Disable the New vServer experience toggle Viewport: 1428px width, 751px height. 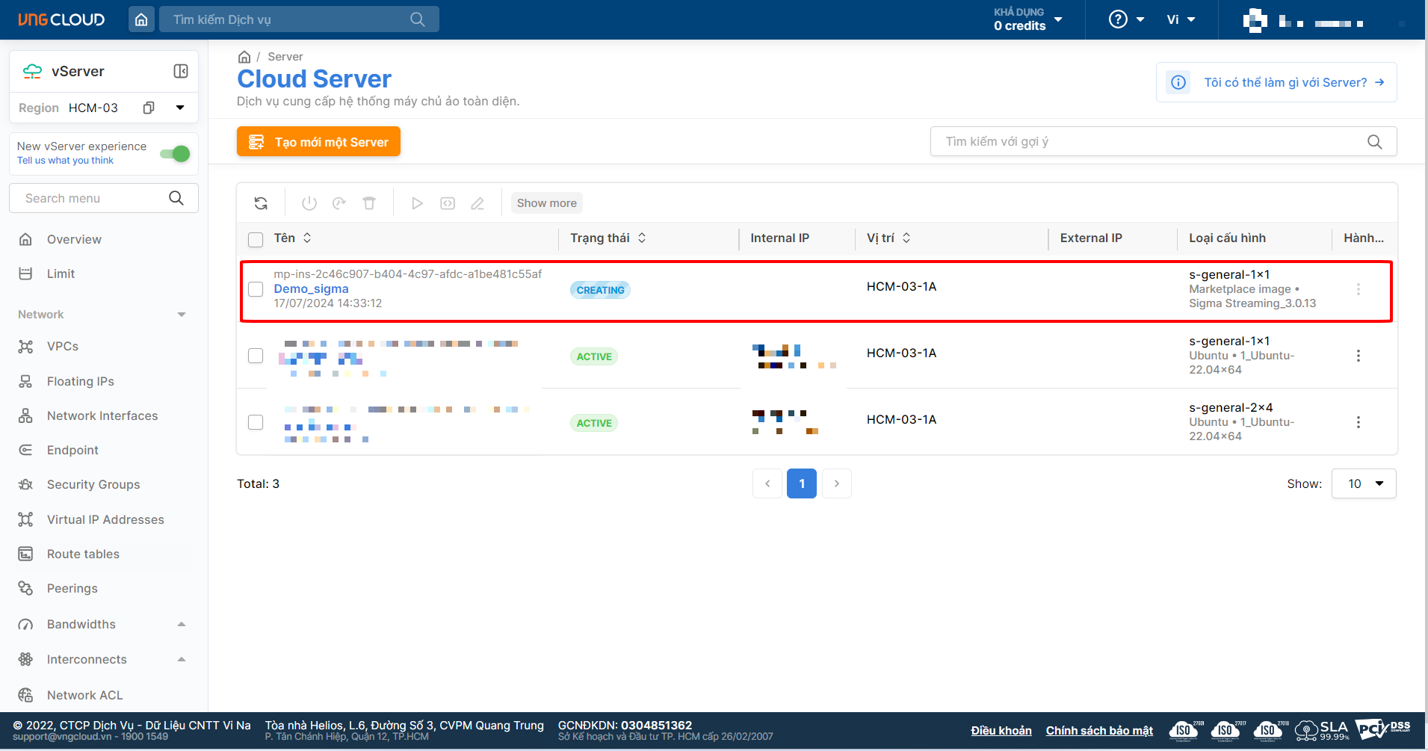tap(176, 154)
